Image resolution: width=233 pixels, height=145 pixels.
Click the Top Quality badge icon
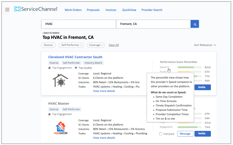coord(76,68)
